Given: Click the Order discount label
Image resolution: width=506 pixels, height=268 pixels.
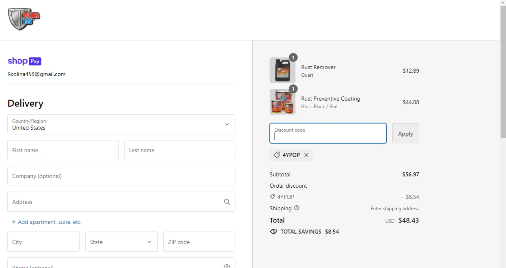Looking at the screenshot, I should pyautogui.click(x=288, y=186).
